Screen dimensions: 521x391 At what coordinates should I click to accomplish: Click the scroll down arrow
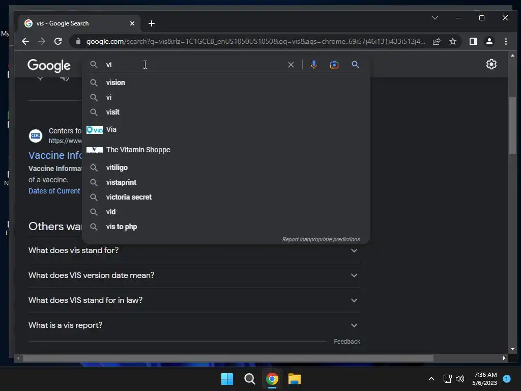click(x=512, y=349)
